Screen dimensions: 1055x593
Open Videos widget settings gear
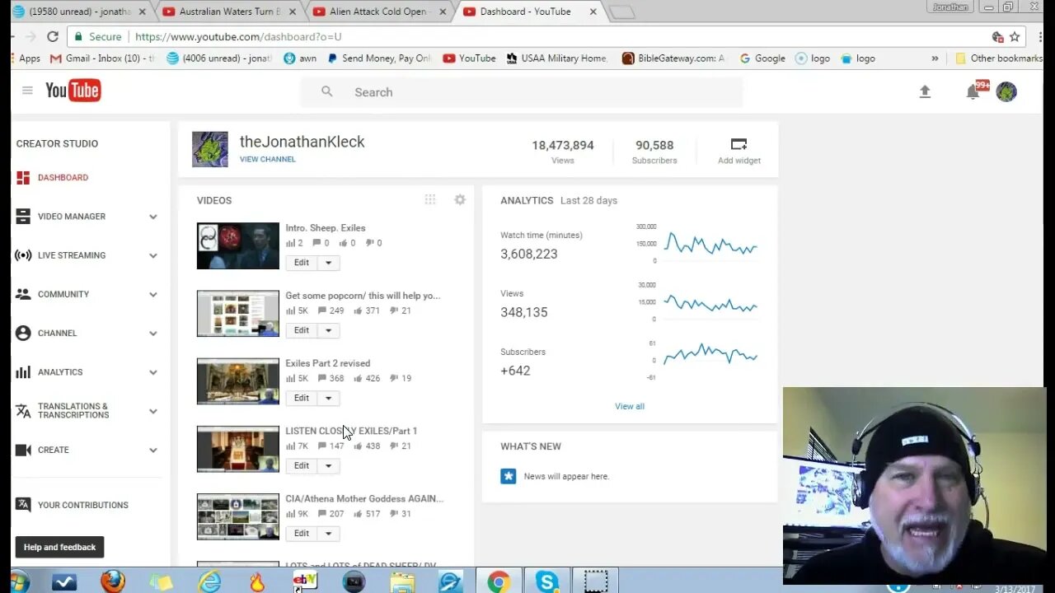460,199
